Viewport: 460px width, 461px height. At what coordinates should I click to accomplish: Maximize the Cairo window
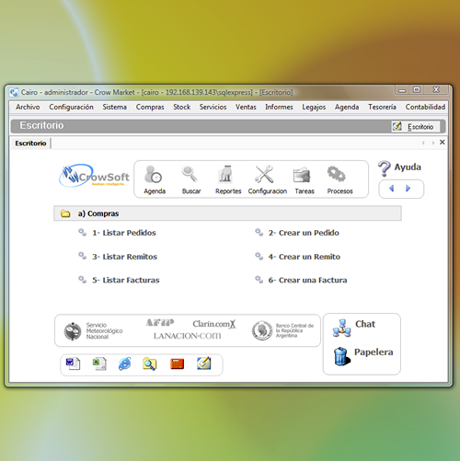[417, 89]
